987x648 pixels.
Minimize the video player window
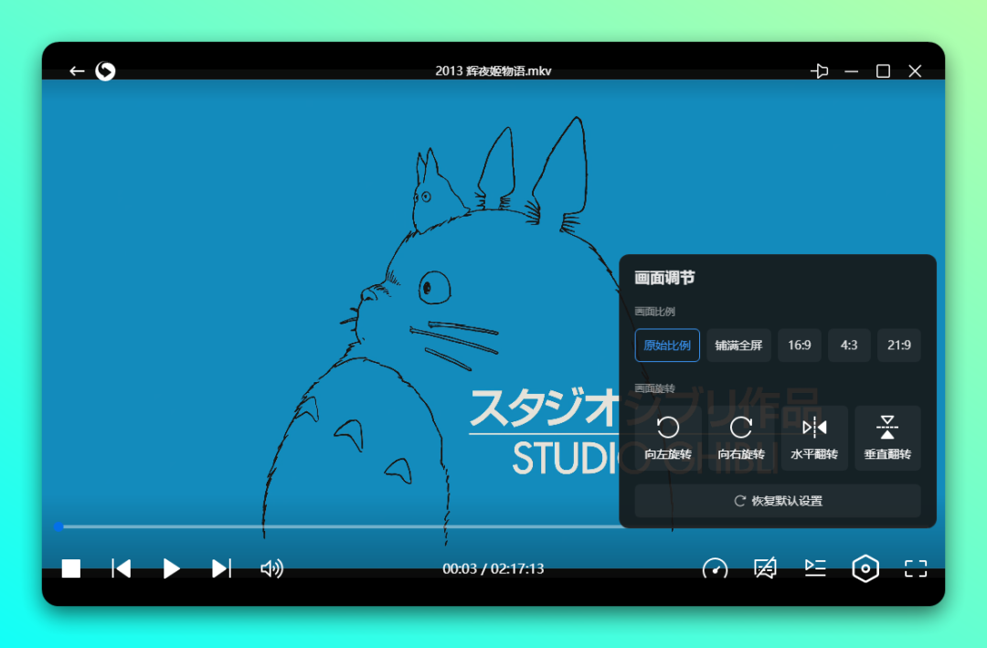[x=851, y=71]
